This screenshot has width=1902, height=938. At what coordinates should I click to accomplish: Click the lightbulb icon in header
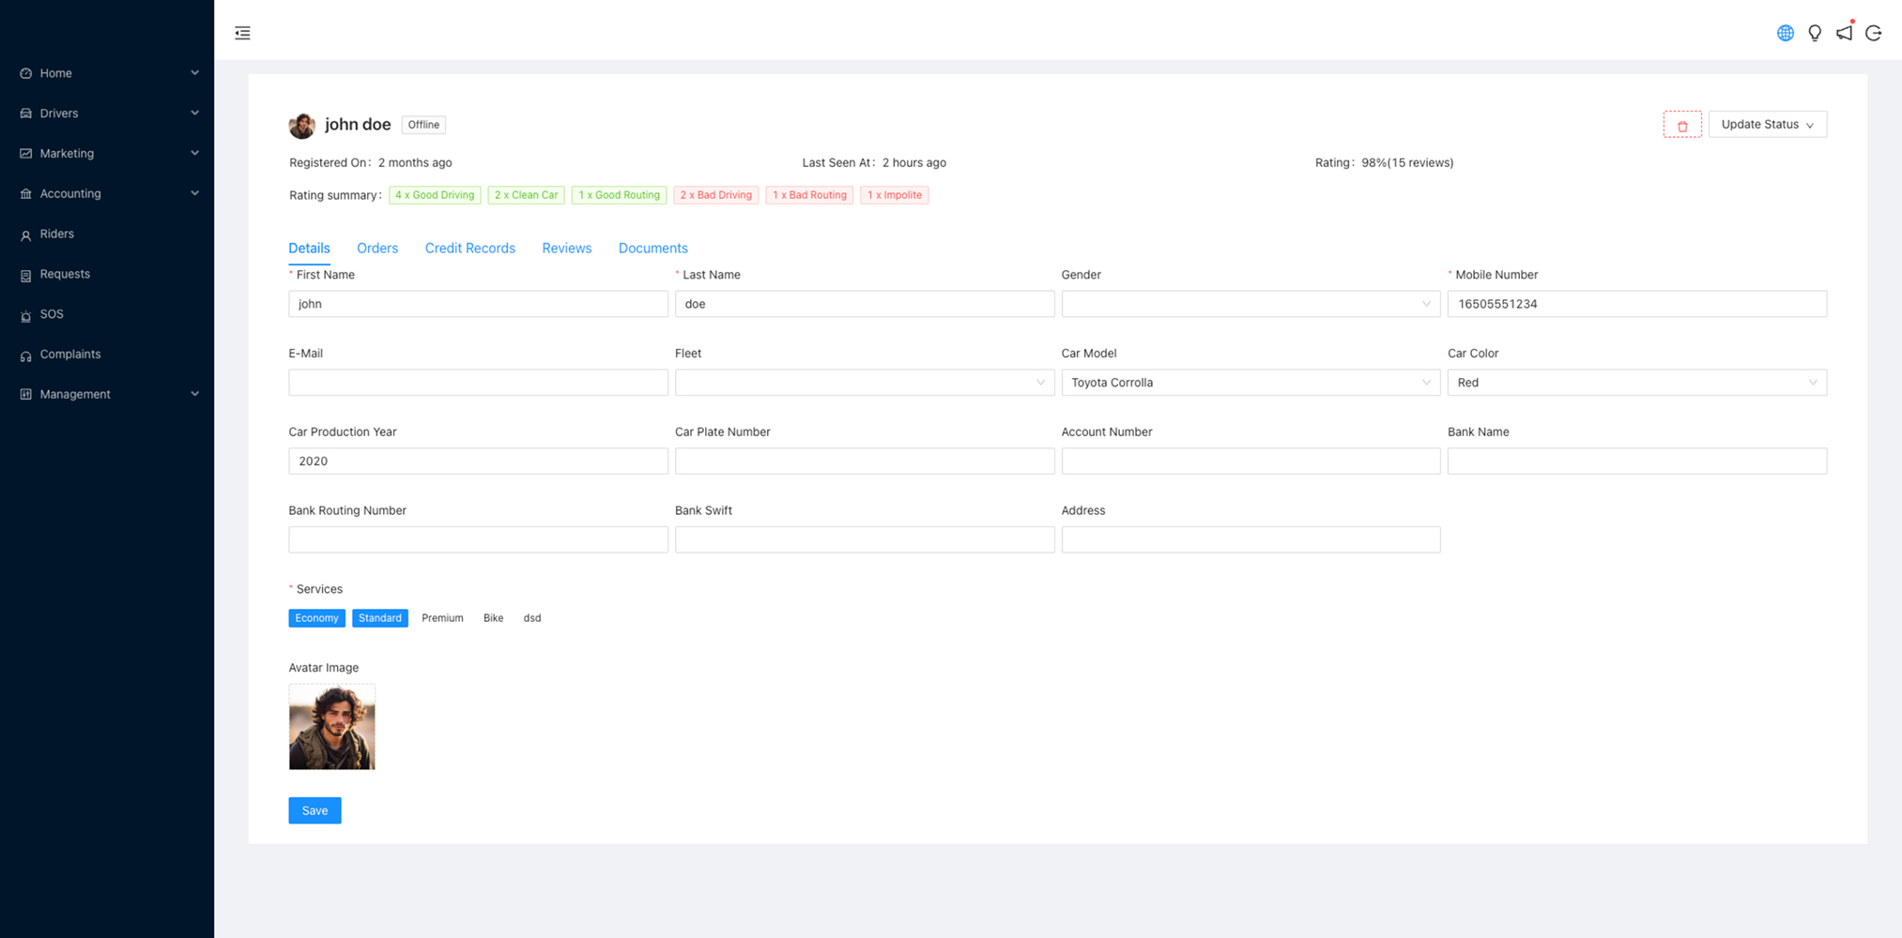tap(1815, 33)
